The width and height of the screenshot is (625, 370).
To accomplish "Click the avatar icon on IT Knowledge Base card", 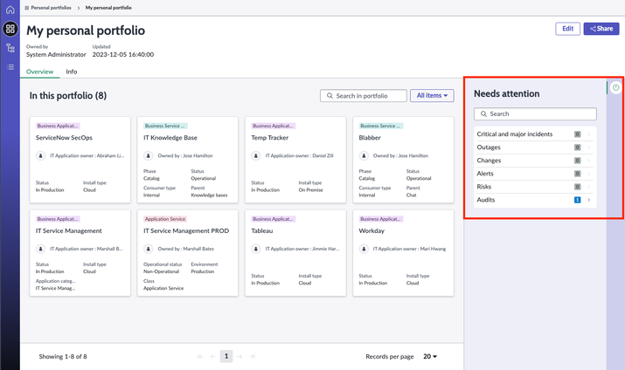I will (x=149, y=155).
